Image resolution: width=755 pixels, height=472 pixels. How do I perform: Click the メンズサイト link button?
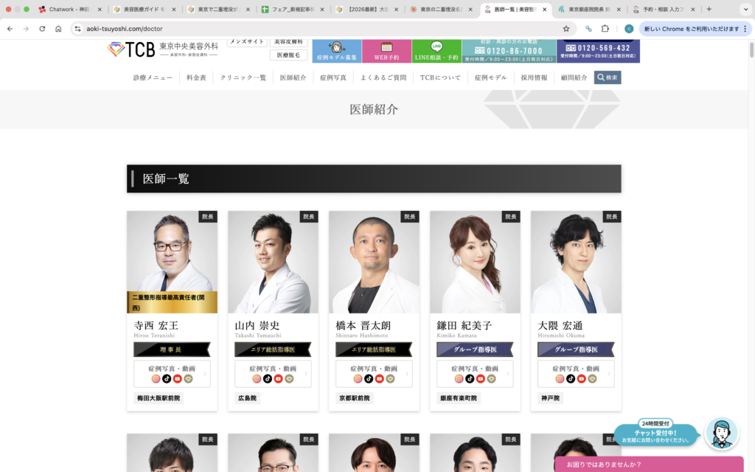coord(247,42)
